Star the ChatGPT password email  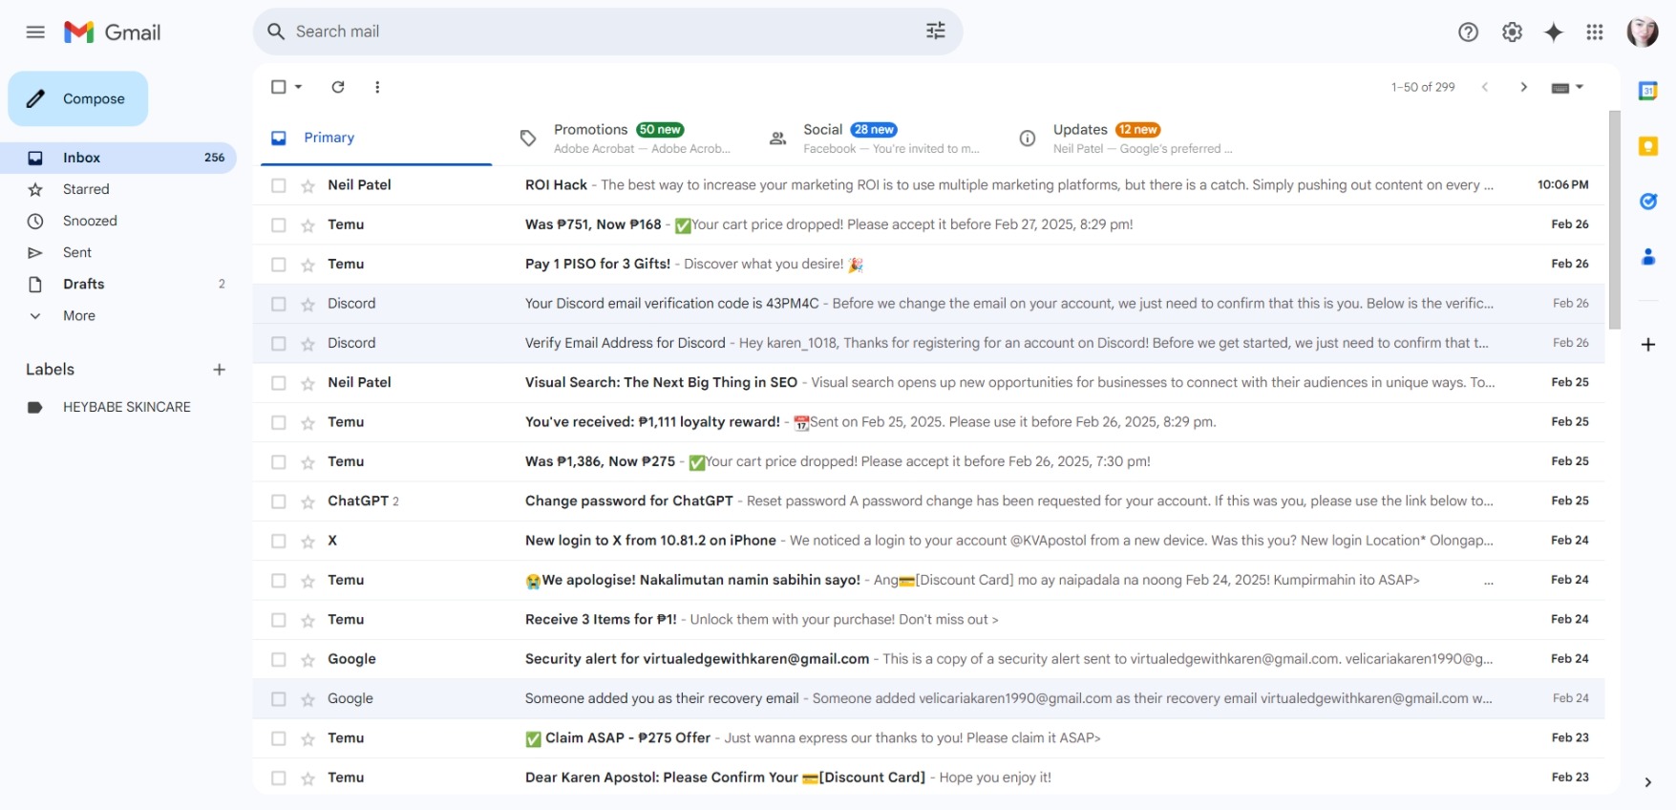(x=308, y=502)
